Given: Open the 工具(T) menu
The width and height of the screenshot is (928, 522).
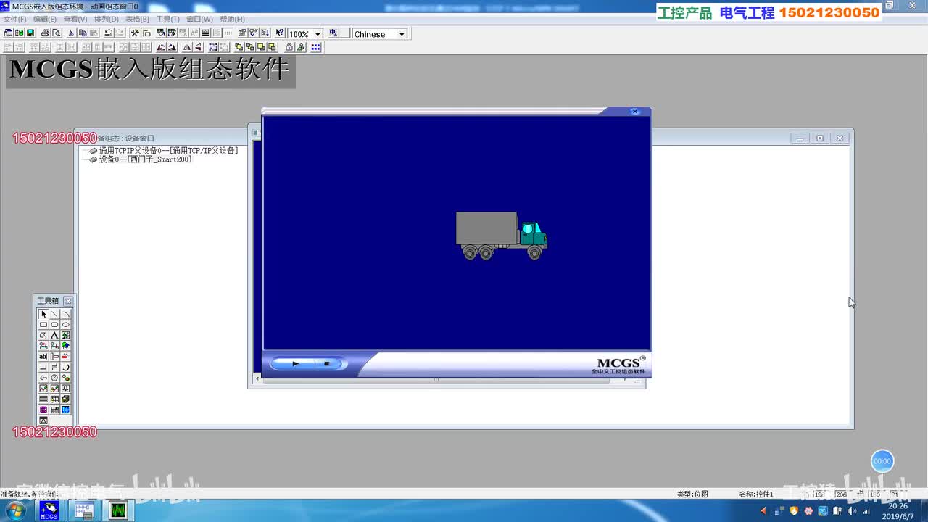Looking at the screenshot, I should (x=168, y=20).
